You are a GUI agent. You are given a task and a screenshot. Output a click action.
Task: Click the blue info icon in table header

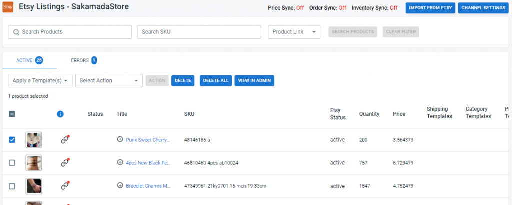[x=60, y=114]
